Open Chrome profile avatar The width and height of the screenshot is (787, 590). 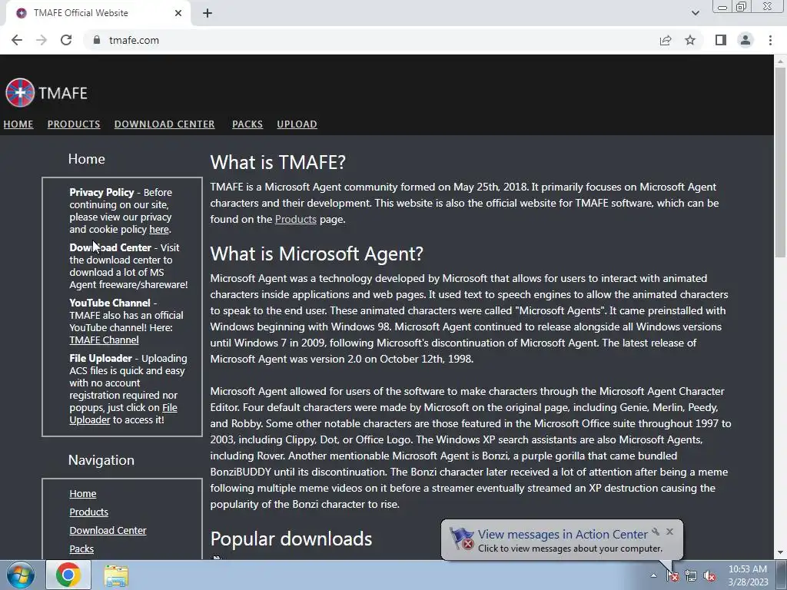click(x=745, y=40)
